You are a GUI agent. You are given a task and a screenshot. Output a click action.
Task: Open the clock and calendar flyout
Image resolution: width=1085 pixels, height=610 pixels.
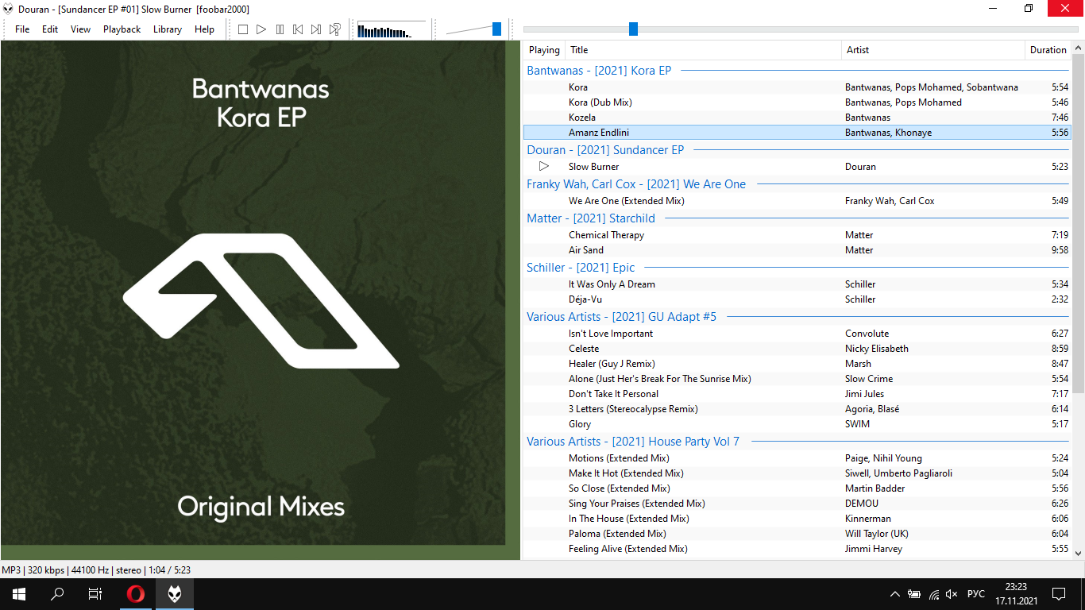coord(1016,594)
